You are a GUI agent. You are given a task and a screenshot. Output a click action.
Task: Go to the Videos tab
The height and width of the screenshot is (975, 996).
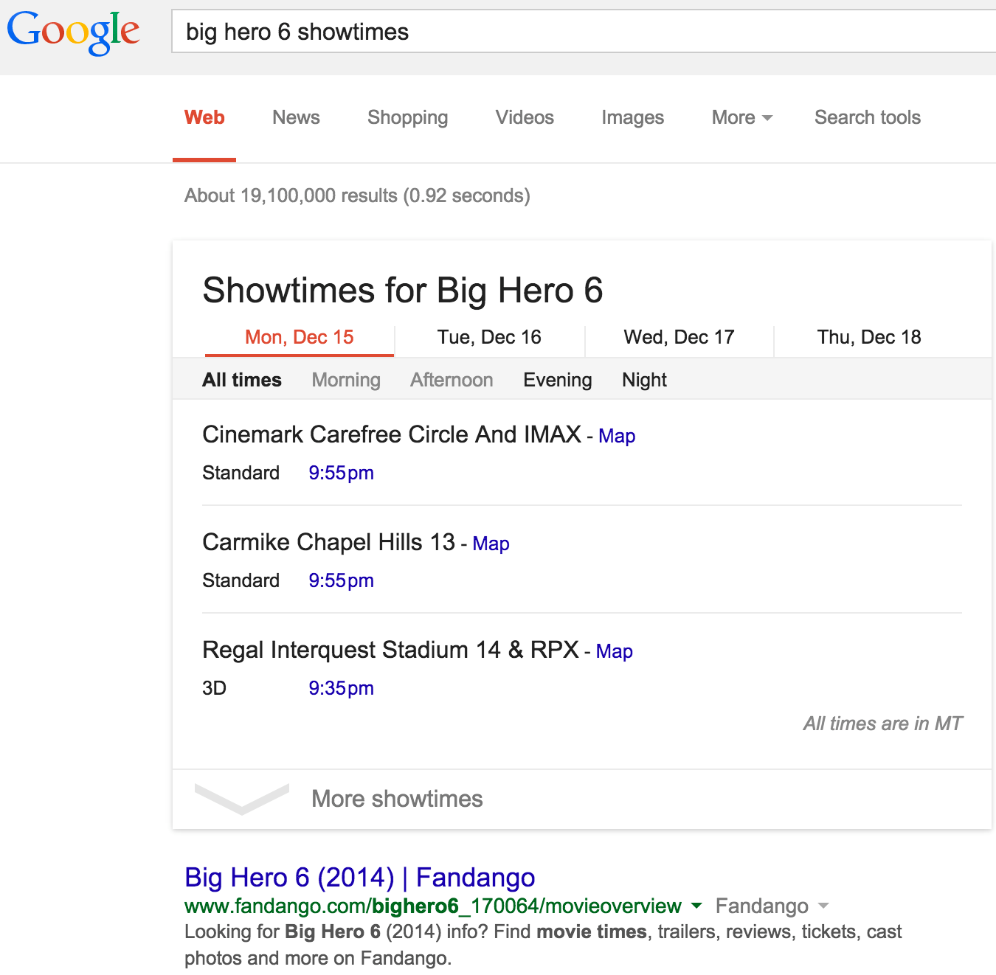[525, 117]
